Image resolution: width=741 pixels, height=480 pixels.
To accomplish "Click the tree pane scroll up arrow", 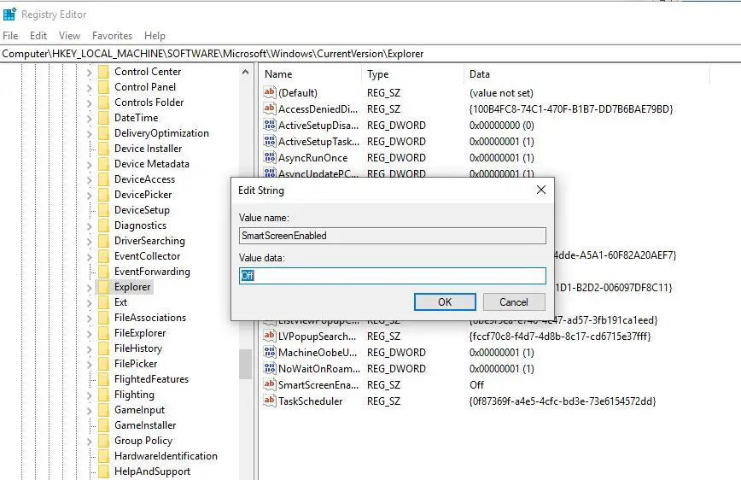I will point(245,73).
